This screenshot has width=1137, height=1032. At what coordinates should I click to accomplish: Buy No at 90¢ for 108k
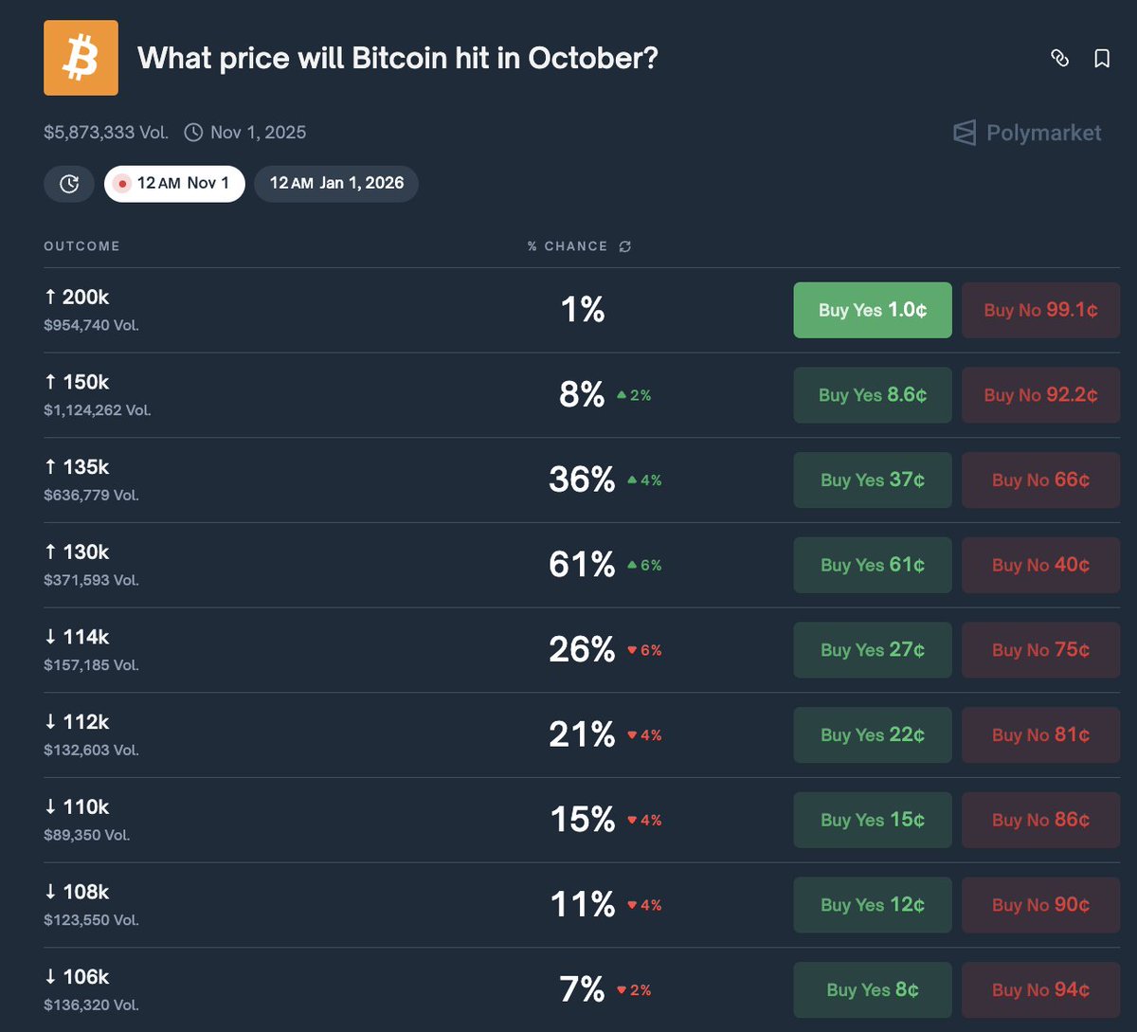pos(1040,905)
